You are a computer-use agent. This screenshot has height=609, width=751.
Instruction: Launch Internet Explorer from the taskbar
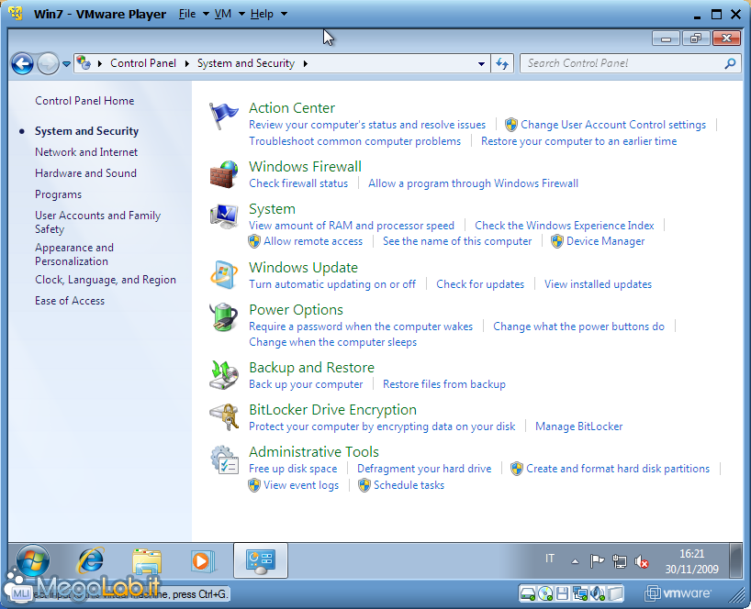(x=90, y=560)
